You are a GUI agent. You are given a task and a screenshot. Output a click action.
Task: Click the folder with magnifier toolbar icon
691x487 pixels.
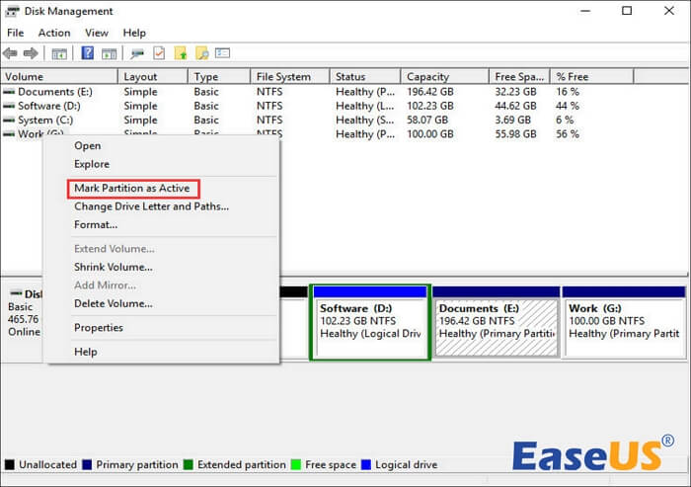[201, 52]
